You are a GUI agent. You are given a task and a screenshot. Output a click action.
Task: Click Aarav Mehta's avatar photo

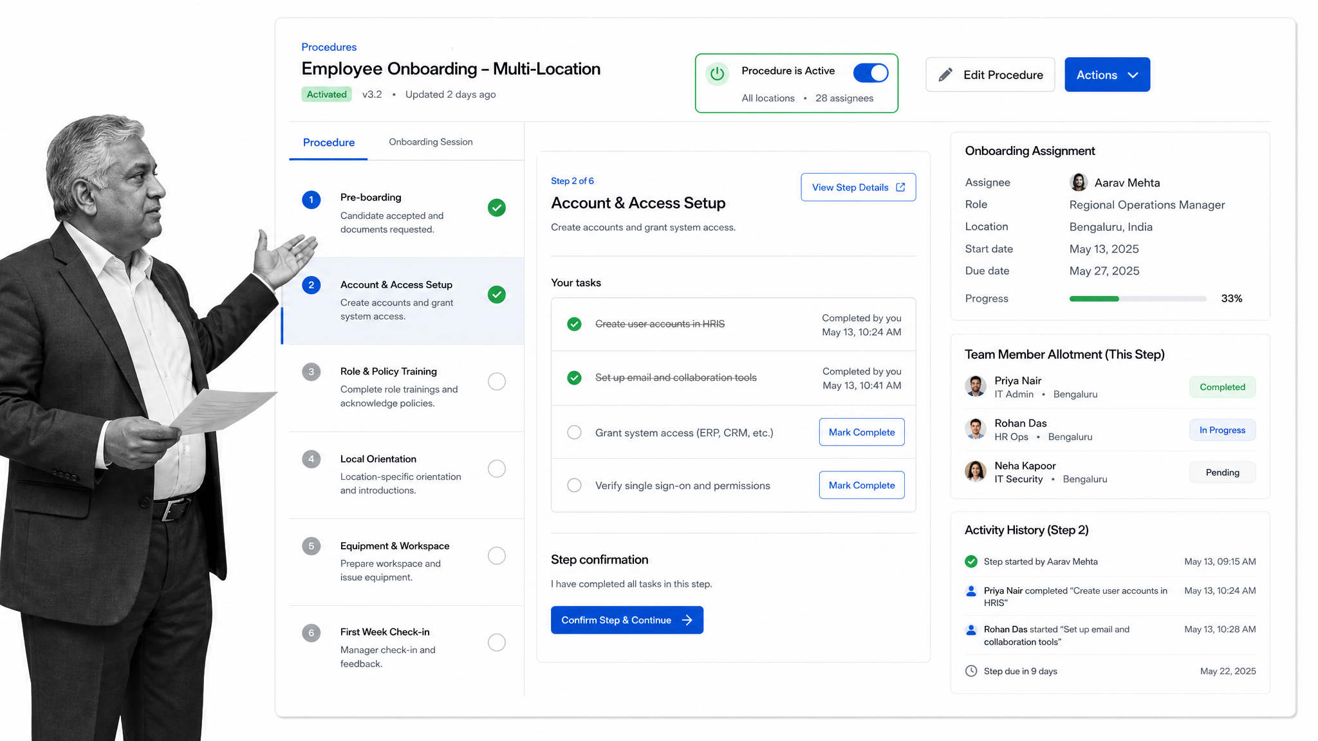[x=1079, y=182]
